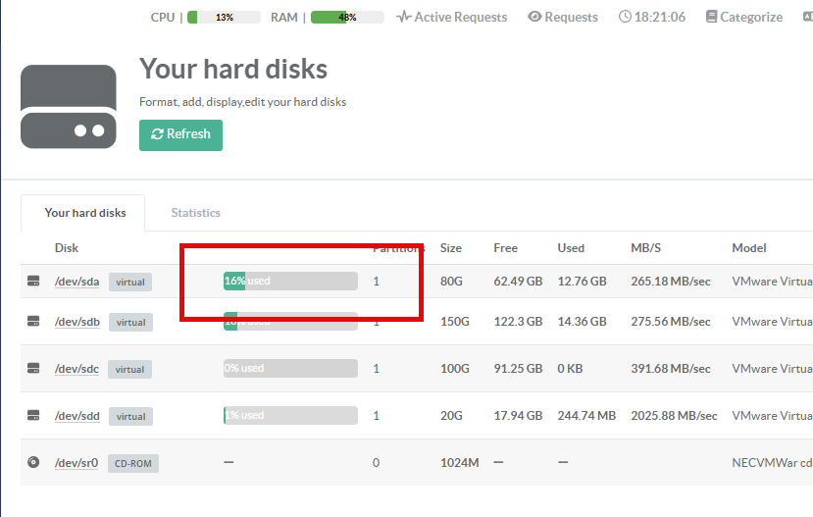Click the clock showing 18:21:06
Viewport: 813px width, 517px height.
click(x=652, y=17)
